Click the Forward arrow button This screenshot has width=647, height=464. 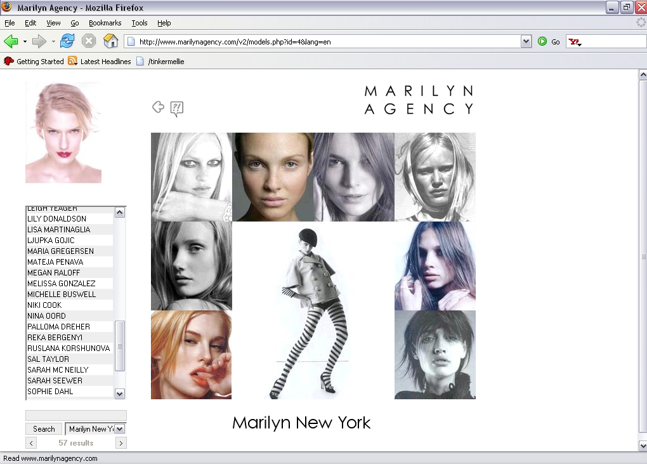[39, 41]
